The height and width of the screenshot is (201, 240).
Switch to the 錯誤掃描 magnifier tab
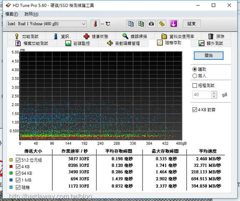pos(135,36)
